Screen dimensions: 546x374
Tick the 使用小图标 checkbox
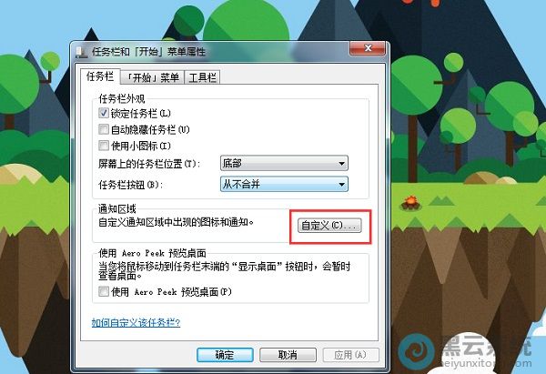tap(104, 146)
